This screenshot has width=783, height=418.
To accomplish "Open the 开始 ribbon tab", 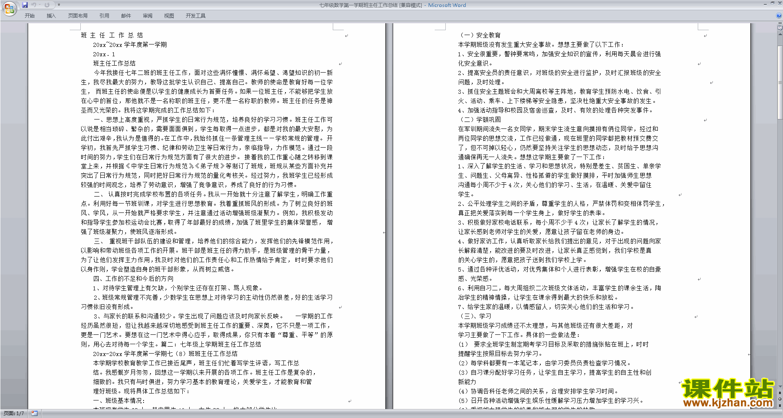I will [29, 16].
